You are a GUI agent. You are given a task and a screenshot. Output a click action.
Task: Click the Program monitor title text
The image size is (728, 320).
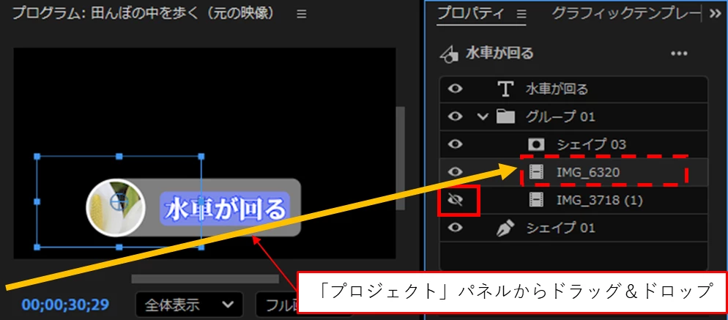click(x=143, y=13)
